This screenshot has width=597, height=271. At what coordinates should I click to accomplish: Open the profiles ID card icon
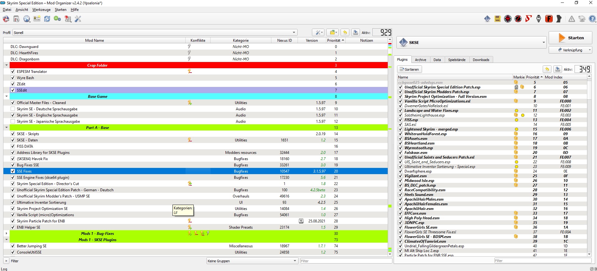37,19
